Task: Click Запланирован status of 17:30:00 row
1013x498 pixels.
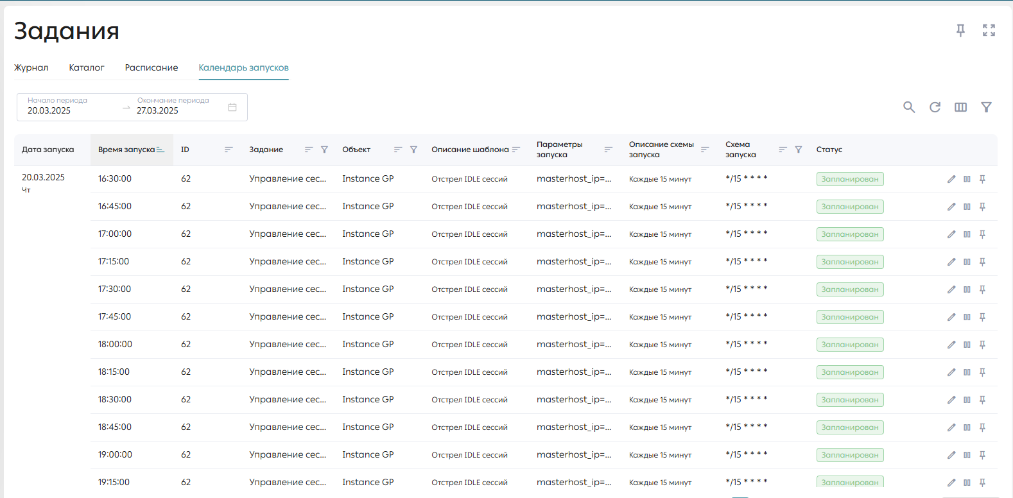Action: [850, 289]
